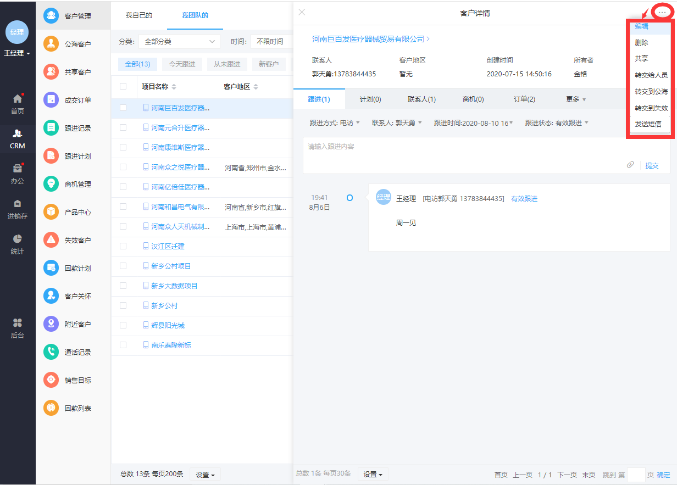Click the three-dot more actions button

[662, 12]
